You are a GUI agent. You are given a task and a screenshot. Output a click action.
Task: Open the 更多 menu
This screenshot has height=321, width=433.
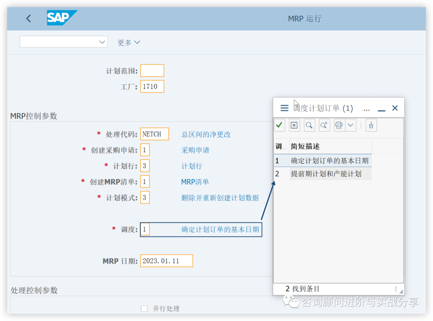[x=129, y=42]
